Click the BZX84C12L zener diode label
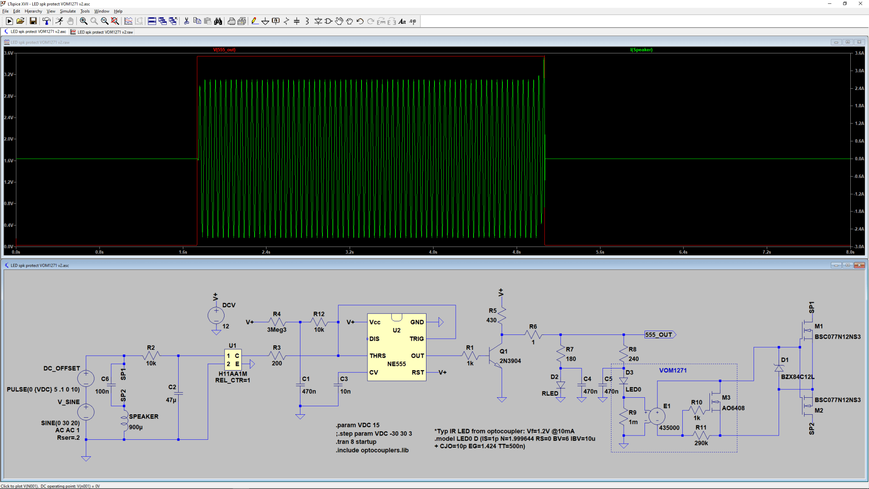The height and width of the screenshot is (489, 869). tap(798, 377)
